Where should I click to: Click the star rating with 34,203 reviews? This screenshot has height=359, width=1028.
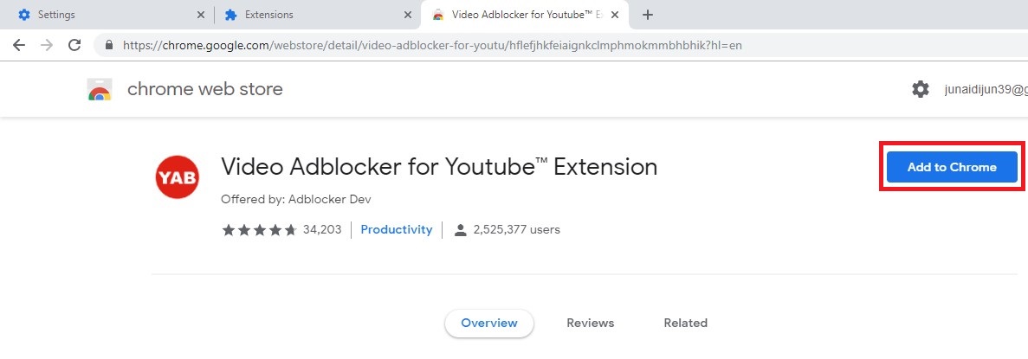click(x=282, y=229)
